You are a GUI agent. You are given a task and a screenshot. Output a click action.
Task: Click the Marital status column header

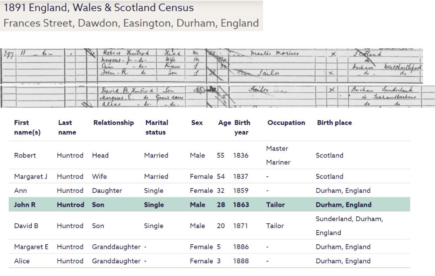click(x=157, y=127)
